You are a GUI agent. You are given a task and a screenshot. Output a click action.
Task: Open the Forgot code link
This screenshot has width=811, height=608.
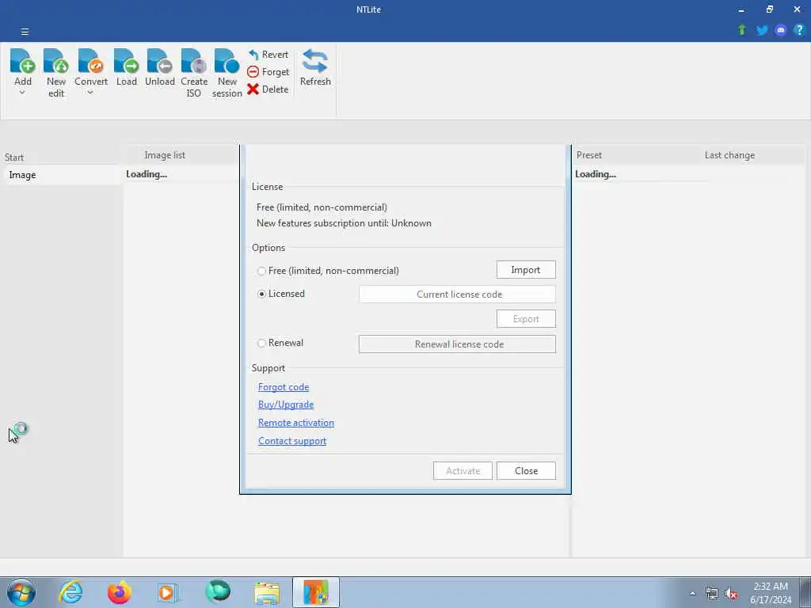[x=284, y=386]
